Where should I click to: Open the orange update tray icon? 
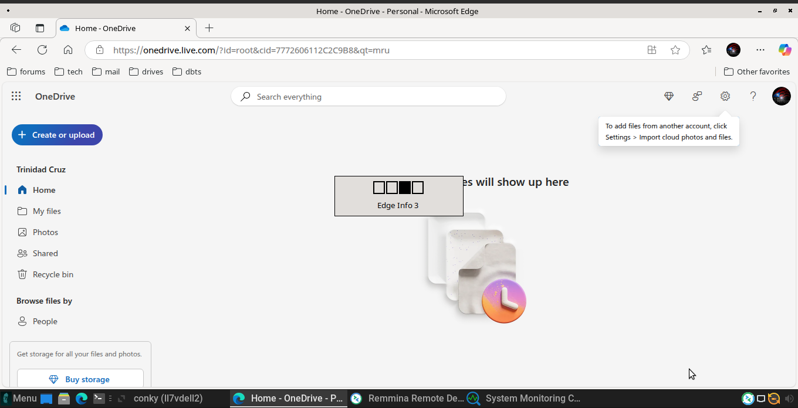774,399
